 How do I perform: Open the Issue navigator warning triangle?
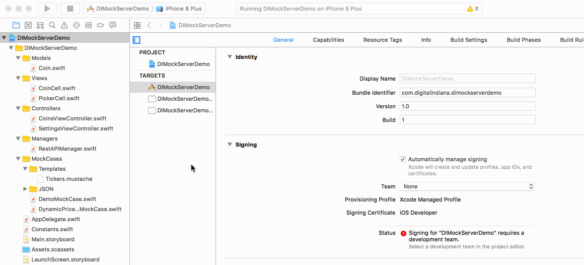[x=64, y=25]
